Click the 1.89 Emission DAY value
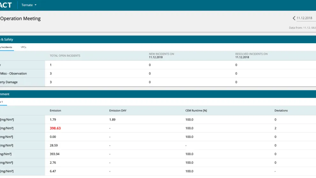 click(x=112, y=120)
